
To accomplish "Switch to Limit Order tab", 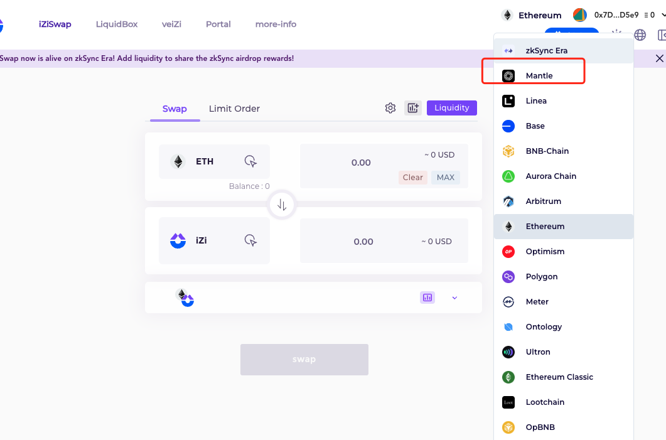I will pos(235,109).
